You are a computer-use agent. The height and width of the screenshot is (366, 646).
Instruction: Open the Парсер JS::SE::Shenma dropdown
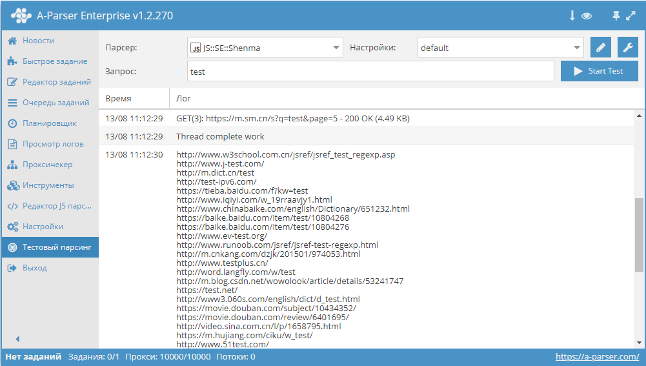point(265,47)
